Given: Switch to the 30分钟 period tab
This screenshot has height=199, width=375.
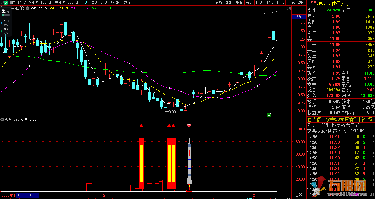Looking at the screenshot, I should [59, 2].
